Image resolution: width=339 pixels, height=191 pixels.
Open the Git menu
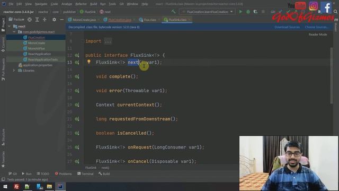click(121, 4)
